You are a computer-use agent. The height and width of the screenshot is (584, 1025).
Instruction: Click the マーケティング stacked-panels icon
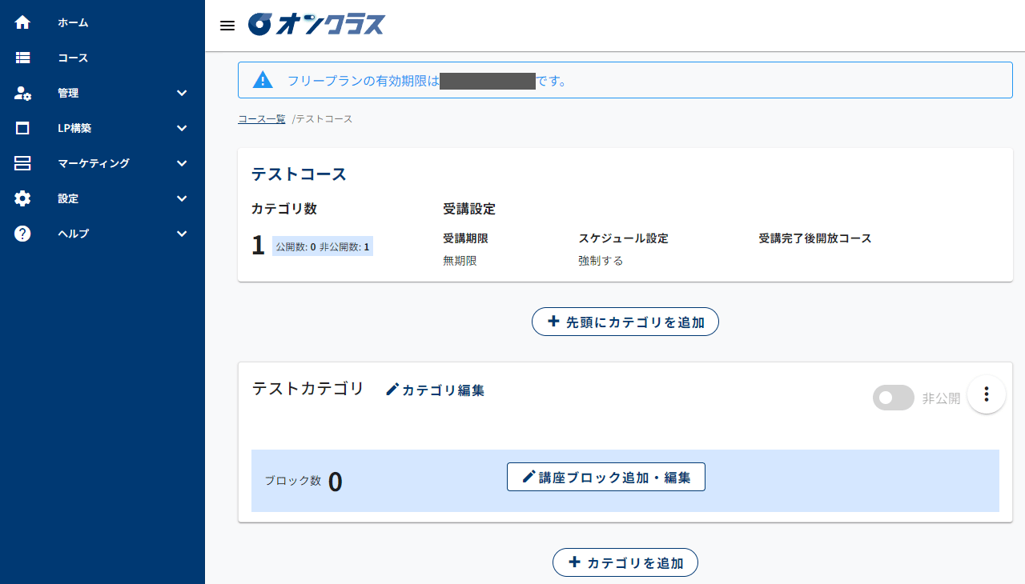[22, 163]
